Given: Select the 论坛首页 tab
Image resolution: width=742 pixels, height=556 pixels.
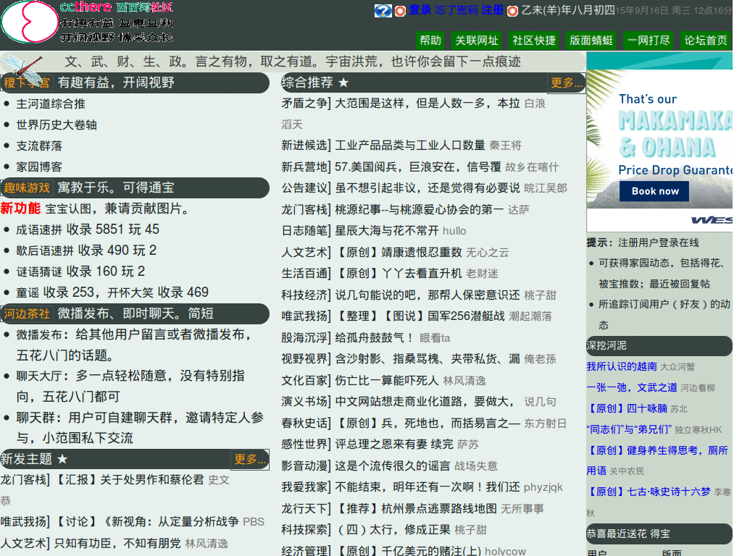Looking at the screenshot, I should point(706,40).
